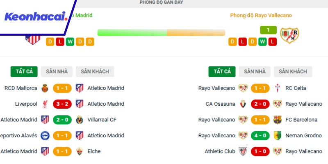Click the Elche club crest icon
The image size is (328, 164).
(x=80, y=152)
